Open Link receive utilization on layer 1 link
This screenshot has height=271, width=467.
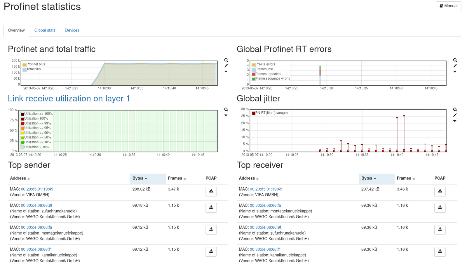[69, 98]
